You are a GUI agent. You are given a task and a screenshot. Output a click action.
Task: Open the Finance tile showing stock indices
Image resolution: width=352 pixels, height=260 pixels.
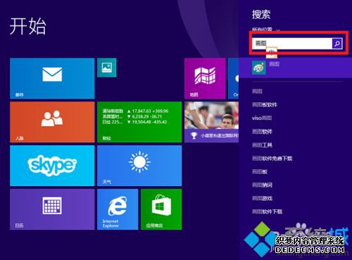click(139, 122)
